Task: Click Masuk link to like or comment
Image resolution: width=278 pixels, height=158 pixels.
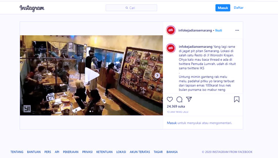Action: click(x=172, y=123)
